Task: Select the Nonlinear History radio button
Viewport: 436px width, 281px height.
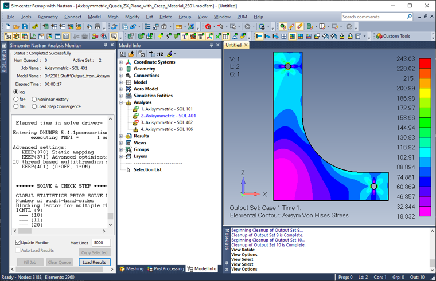Action: coord(34,99)
